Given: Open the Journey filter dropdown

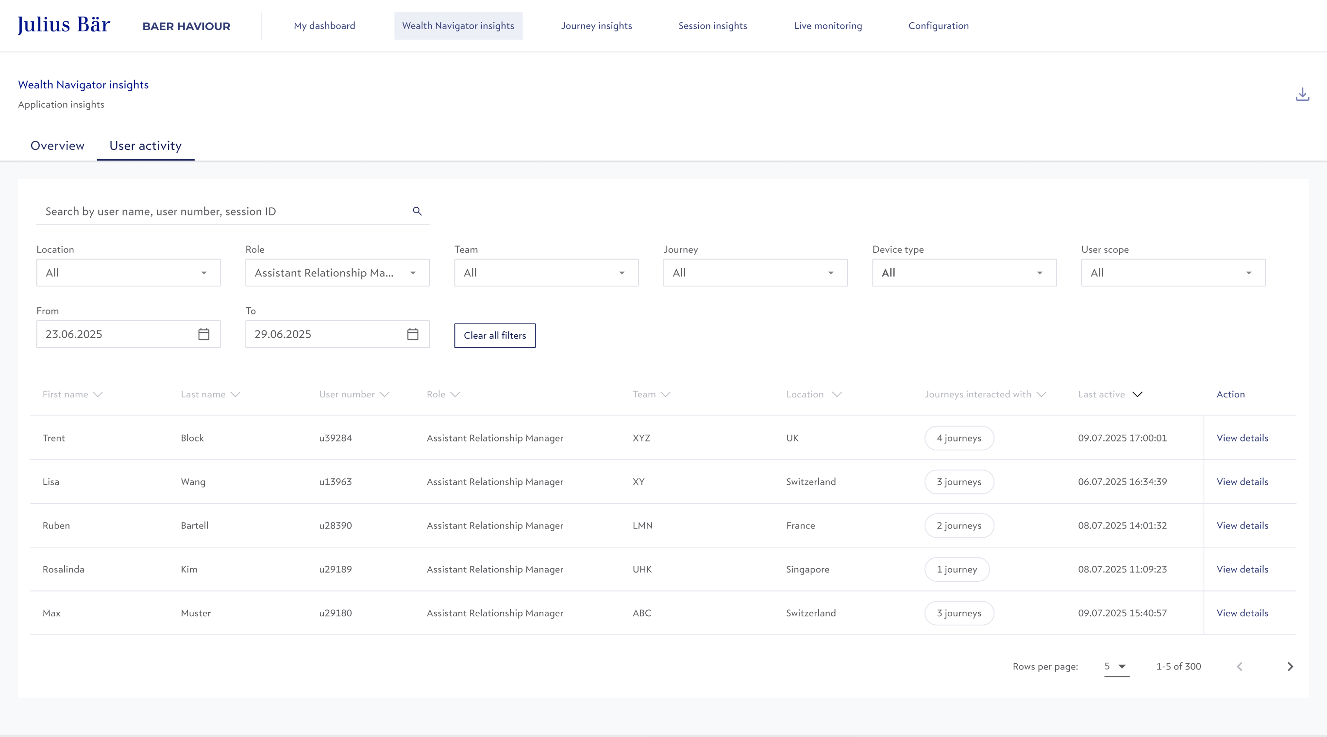Looking at the screenshot, I should click(x=755, y=273).
